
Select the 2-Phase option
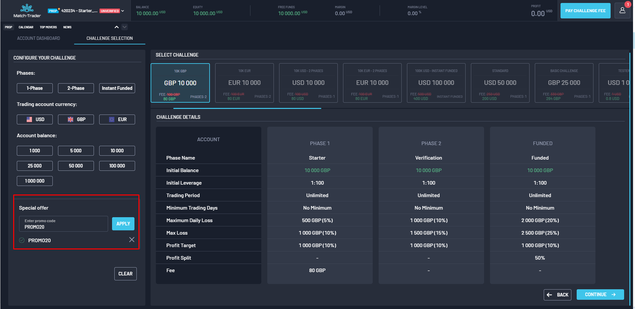coord(76,88)
